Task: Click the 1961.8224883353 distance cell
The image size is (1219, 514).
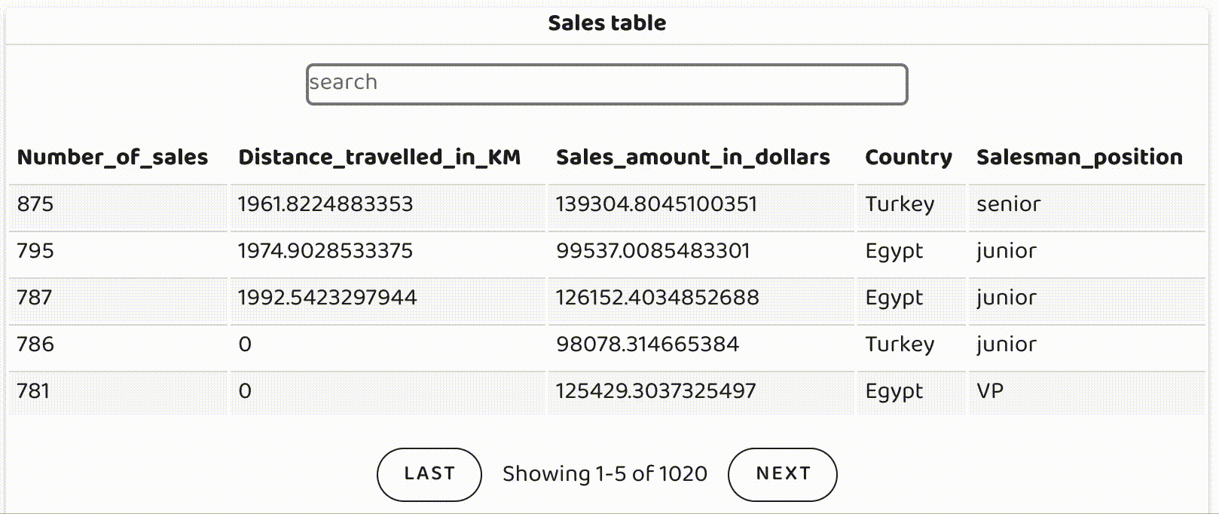Action: click(x=325, y=204)
